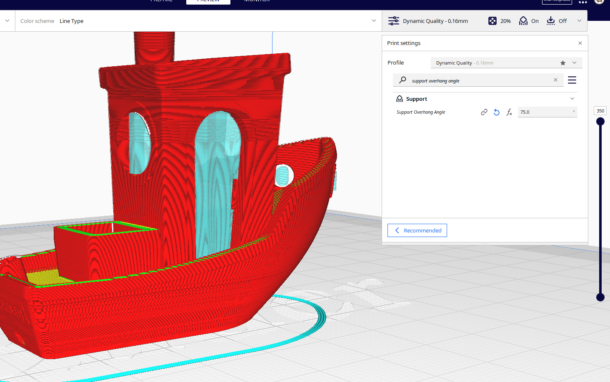The width and height of the screenshot is (610, 382).
Task: Expand the print setup panel chevron
Action: pos(579,20)
